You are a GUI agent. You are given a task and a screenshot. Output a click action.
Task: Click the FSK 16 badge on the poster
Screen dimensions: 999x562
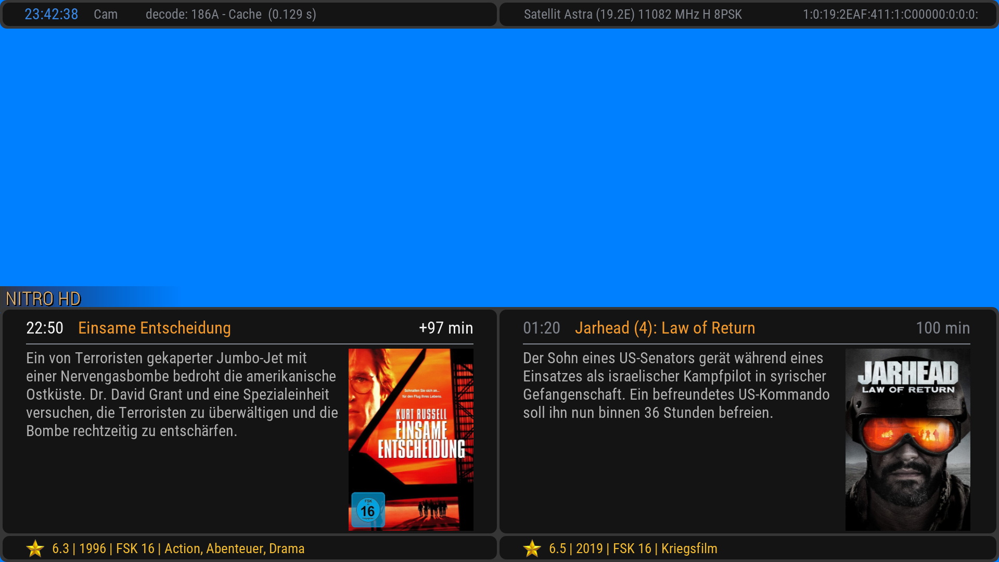point(368,510)
